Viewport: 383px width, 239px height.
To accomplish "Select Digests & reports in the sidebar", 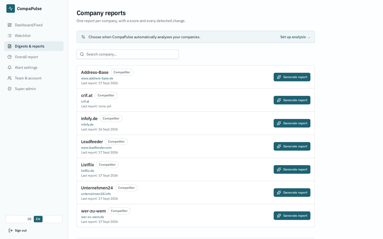I will click(34, 46).
